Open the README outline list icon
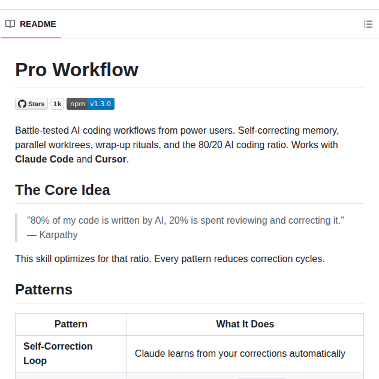 pyautogui.click(x=368, y=24)
